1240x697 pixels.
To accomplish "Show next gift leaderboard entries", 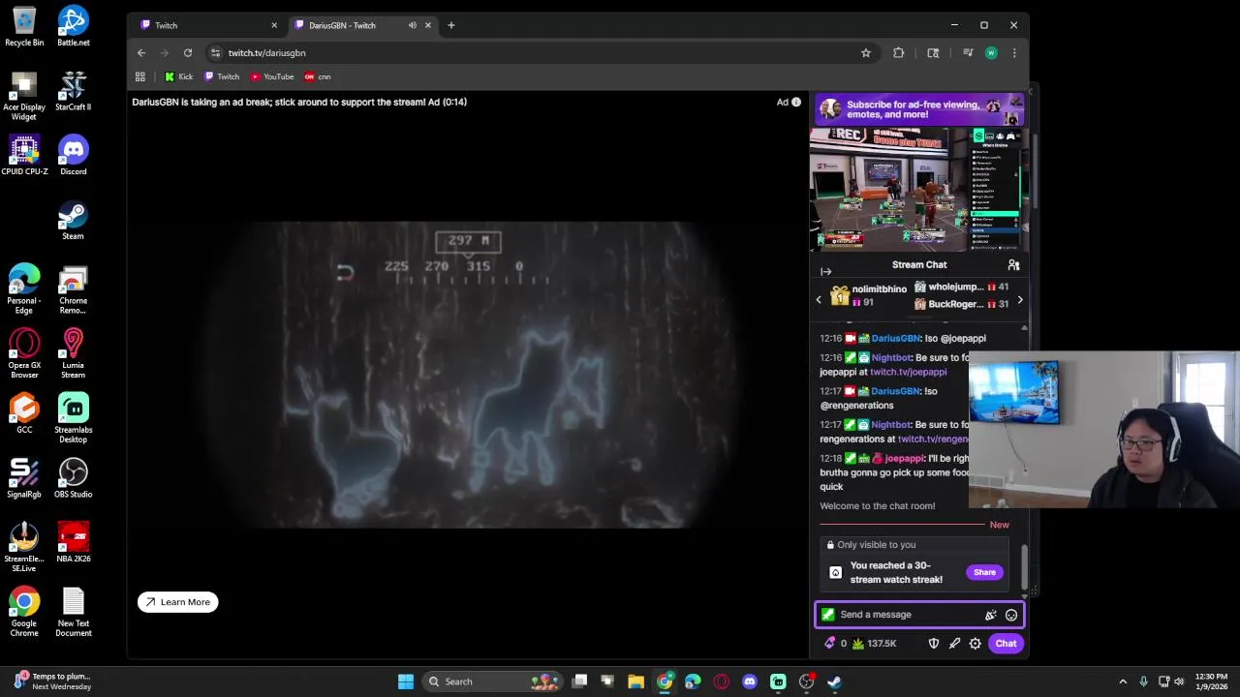I will pyautogui.click(x=1019, y=300).
